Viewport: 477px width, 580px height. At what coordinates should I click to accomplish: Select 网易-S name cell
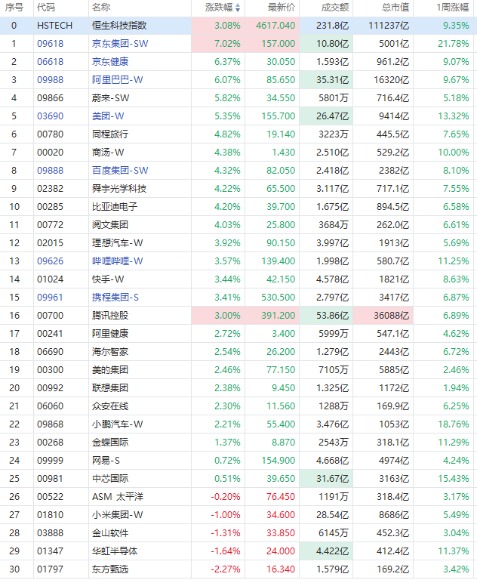pyautogui.click(x=106, y=461)
